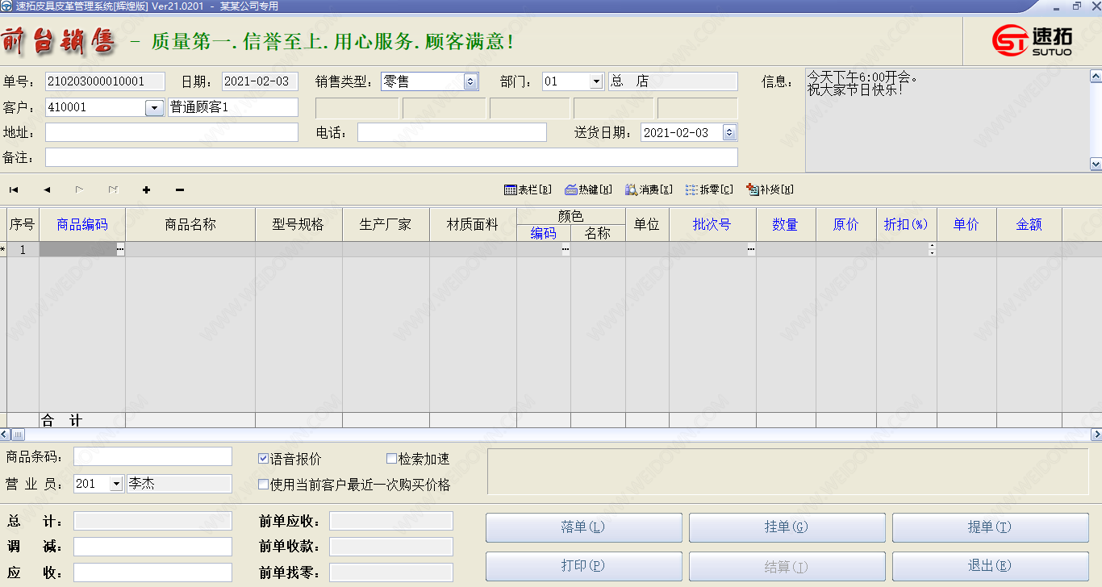This screenshot has height=587, width=1102.
Task: Go to next record navigation arrow
Action: [80, 190]
